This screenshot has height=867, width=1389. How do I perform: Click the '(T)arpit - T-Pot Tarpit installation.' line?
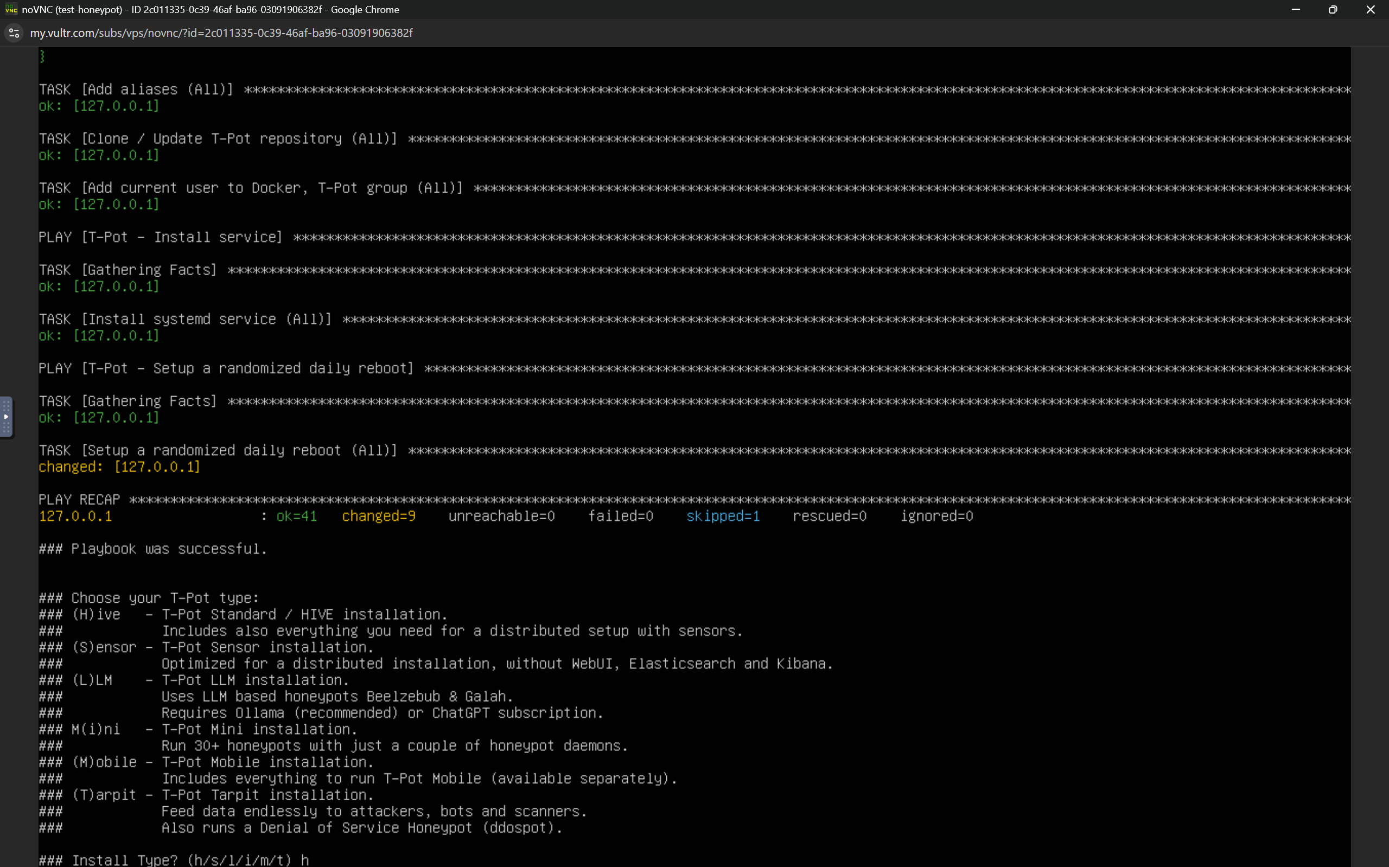[206, 795]
